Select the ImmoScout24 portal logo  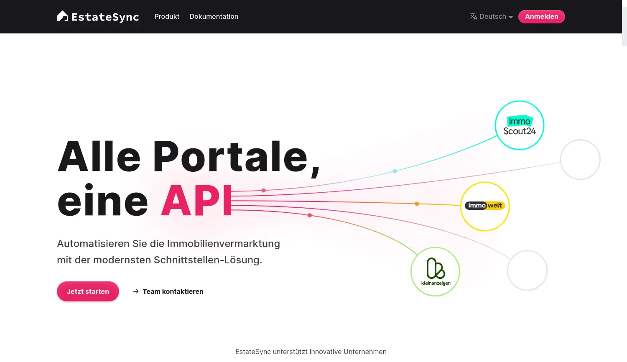(x=519, y=125)
